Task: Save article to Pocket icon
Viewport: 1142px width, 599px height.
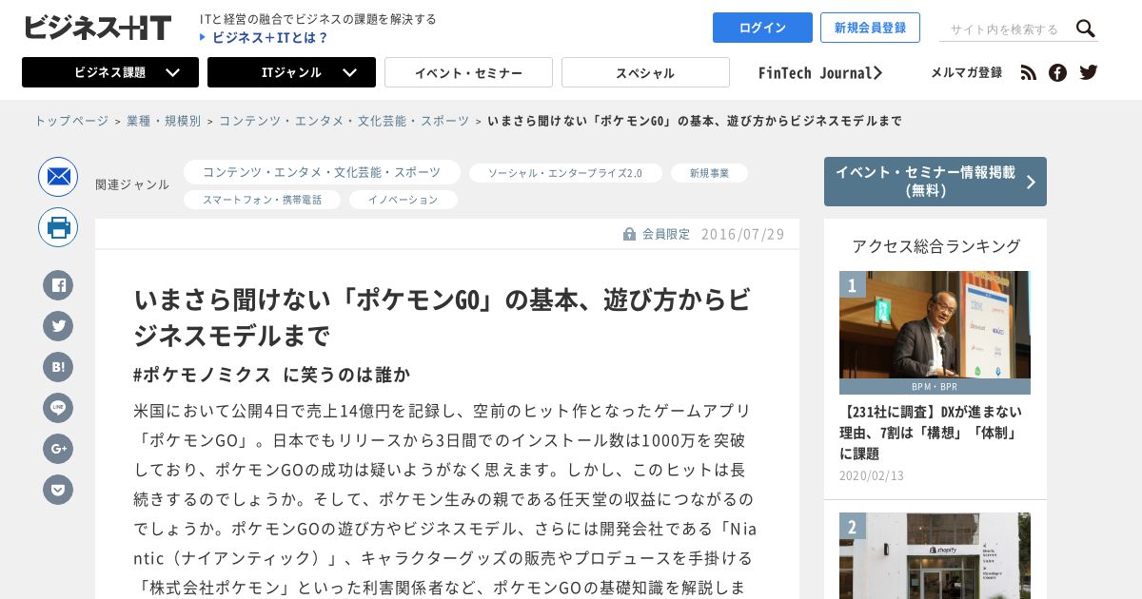Action: tap(58, 490)
